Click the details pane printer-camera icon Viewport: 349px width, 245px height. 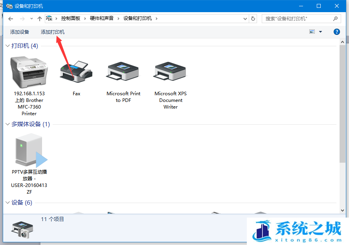pyautogui.click(x=22, y=230)
